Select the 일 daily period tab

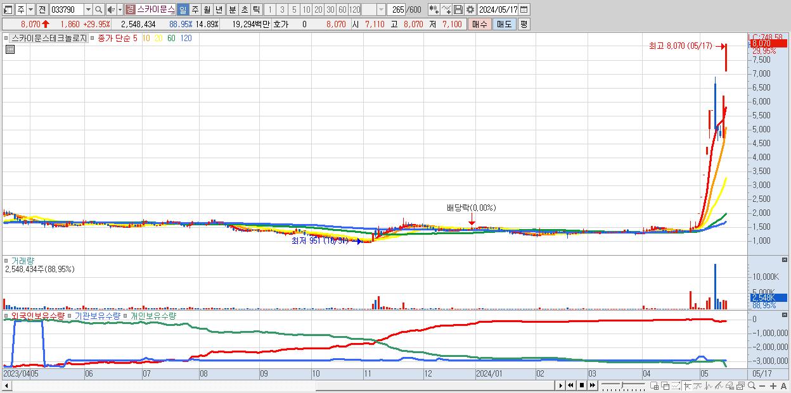pyautogui.click(x=183, y=9)
